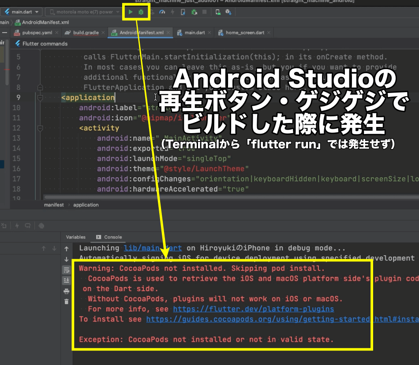Collapse the activity tag fold at line 12
Image resolution: width=419 pixels, height=365 pixels.
click(x=40, y=128)
